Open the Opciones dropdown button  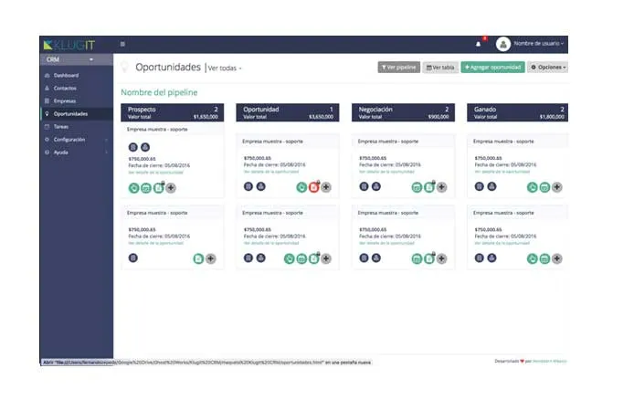point(549,67)
